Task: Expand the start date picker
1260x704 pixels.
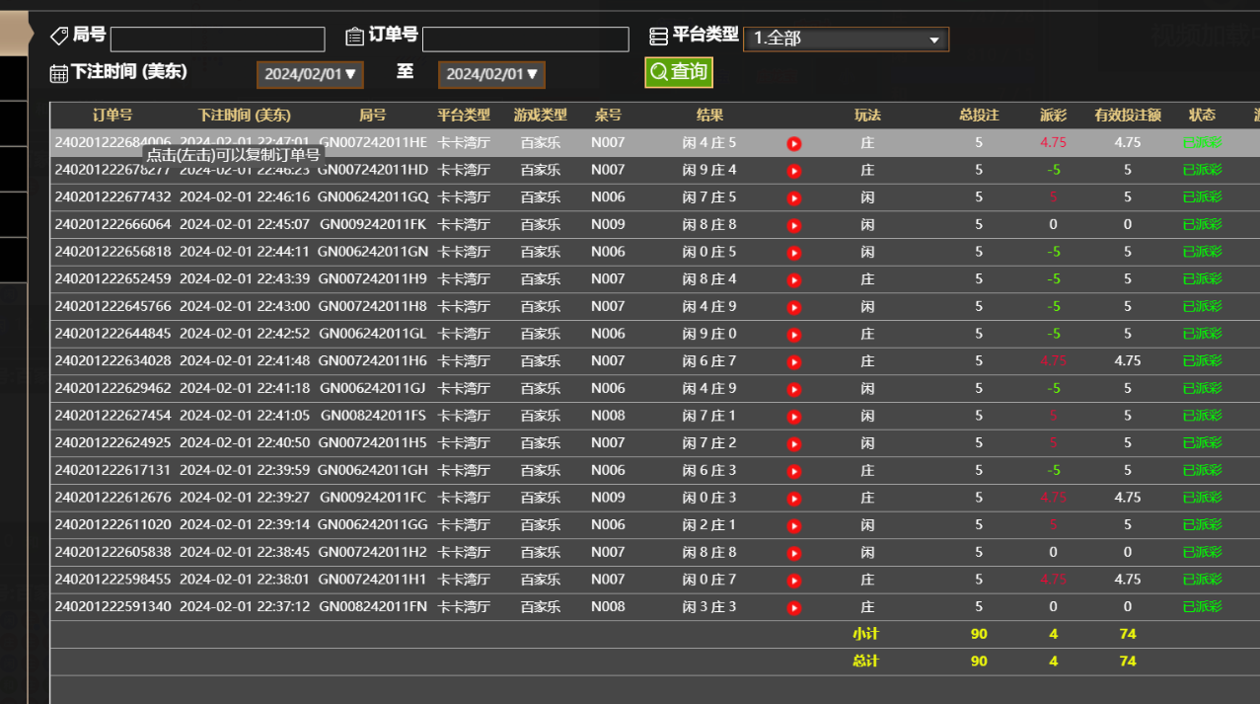Action: pos(310,74)
